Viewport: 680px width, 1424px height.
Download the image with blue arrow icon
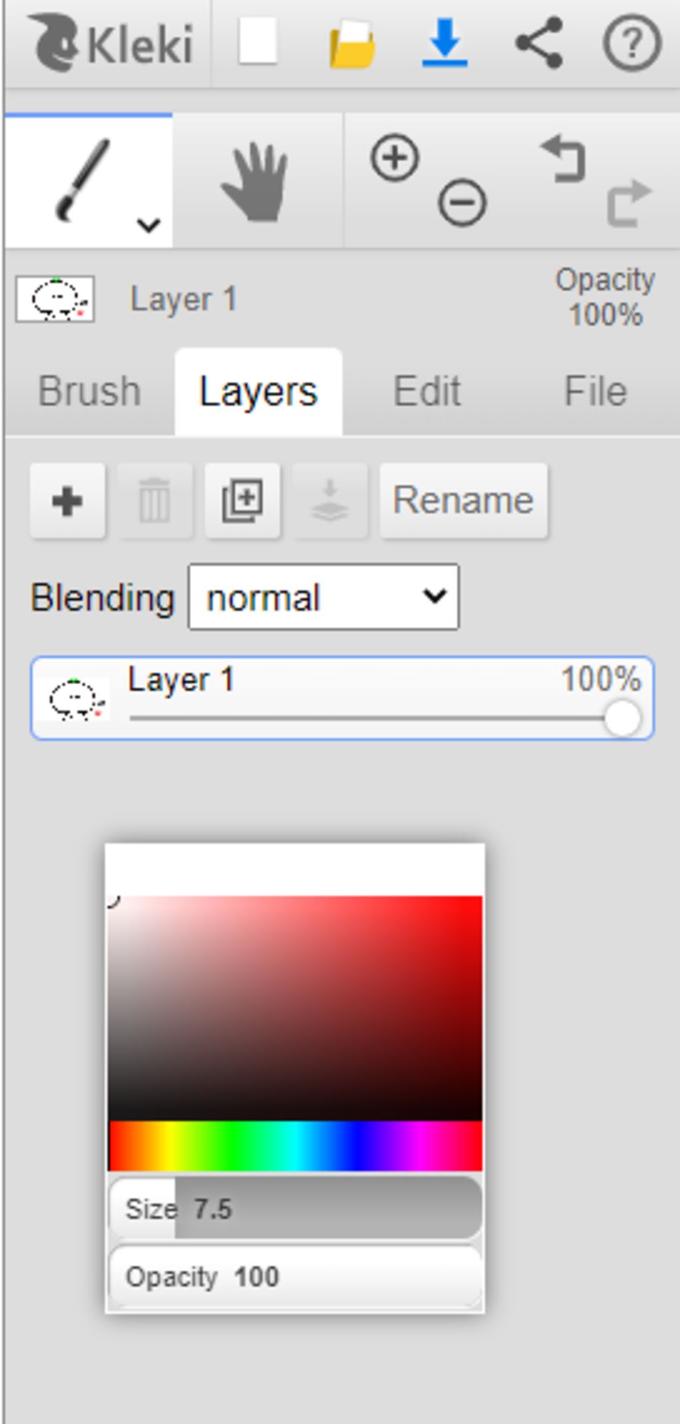pos(445,43)
